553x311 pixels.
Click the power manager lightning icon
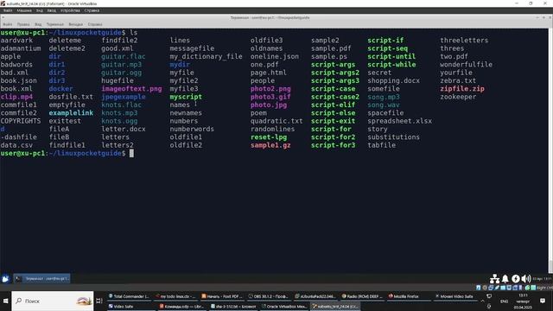click(516, 279)
